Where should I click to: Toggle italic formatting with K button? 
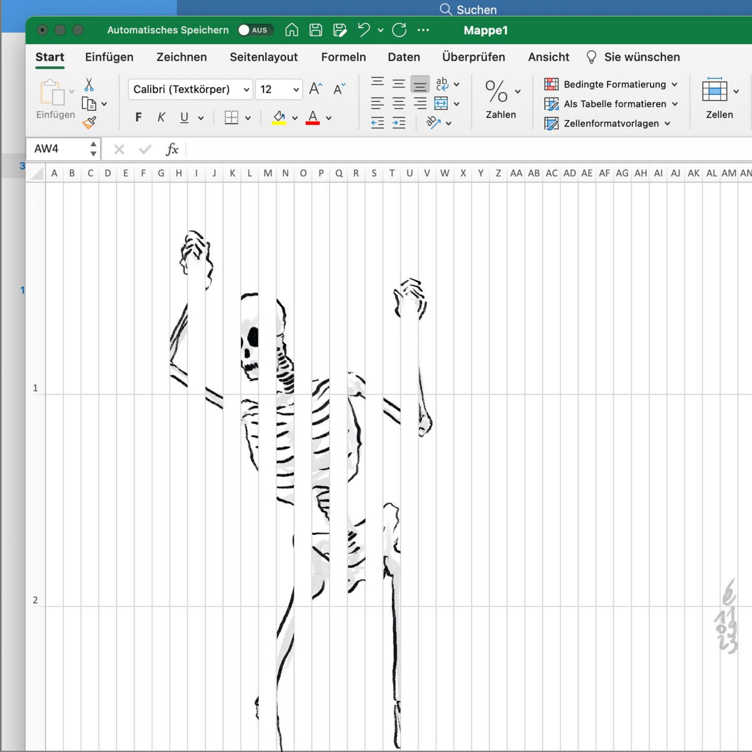(161, 117)
